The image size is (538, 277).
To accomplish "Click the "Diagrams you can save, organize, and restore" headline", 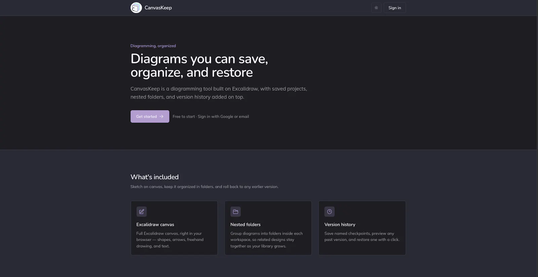I will (x=199, y=65).
